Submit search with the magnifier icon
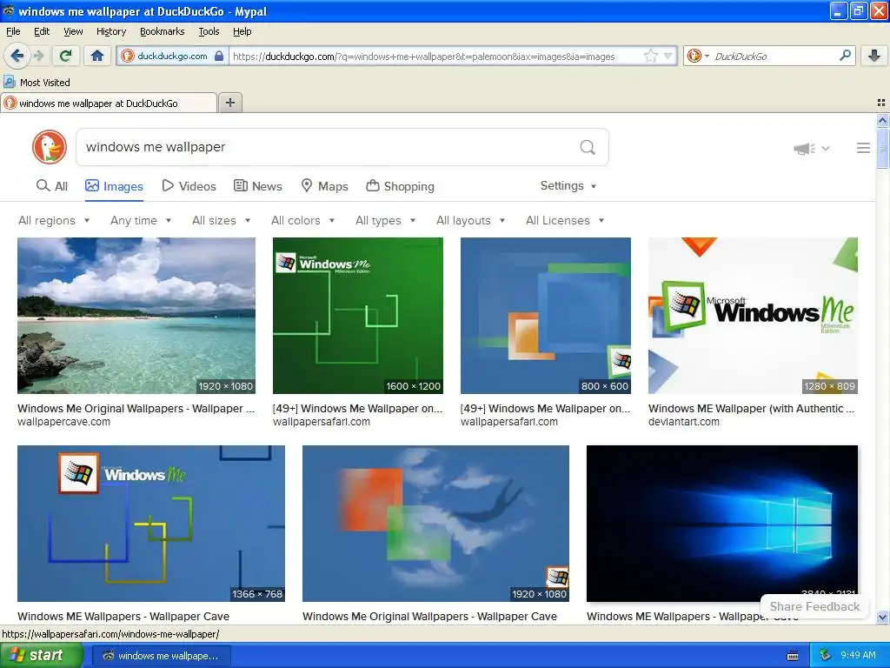Viewport: 890px width, 668px height. pyautogui.click(x=588, y=148)
